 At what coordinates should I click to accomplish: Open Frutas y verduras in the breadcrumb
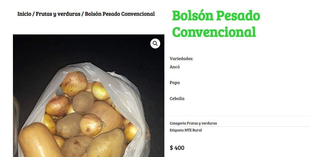(x=58, y=14)
